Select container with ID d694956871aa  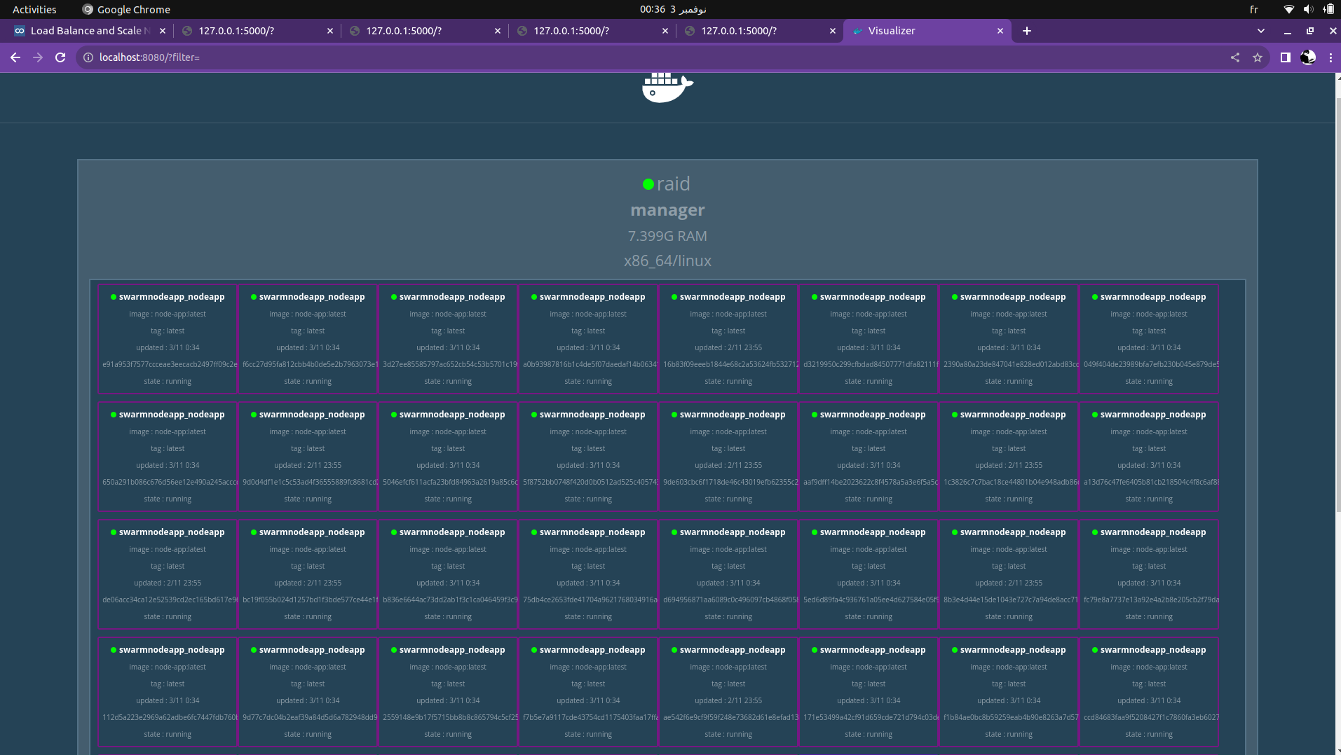click(728, 574)
